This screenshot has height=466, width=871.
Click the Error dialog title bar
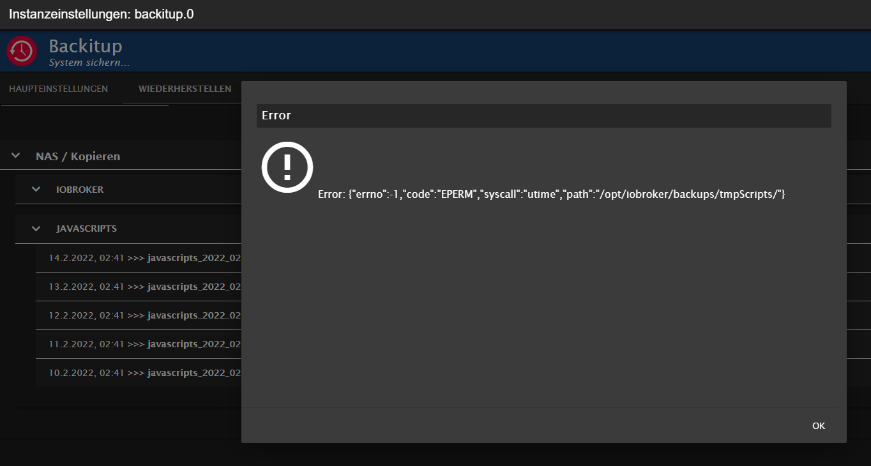pyautogui.click(x=544, y=116)
